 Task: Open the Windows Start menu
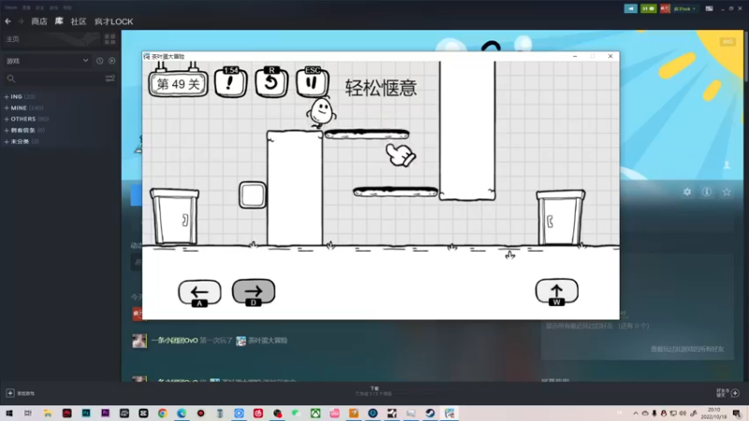click(9, 414)
